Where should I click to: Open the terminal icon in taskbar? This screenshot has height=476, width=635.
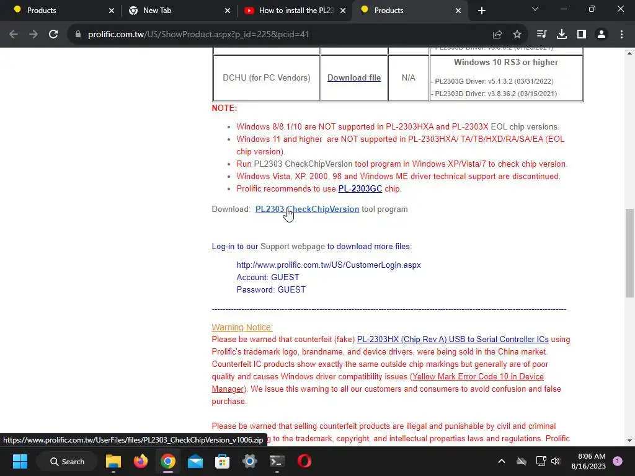277,461
